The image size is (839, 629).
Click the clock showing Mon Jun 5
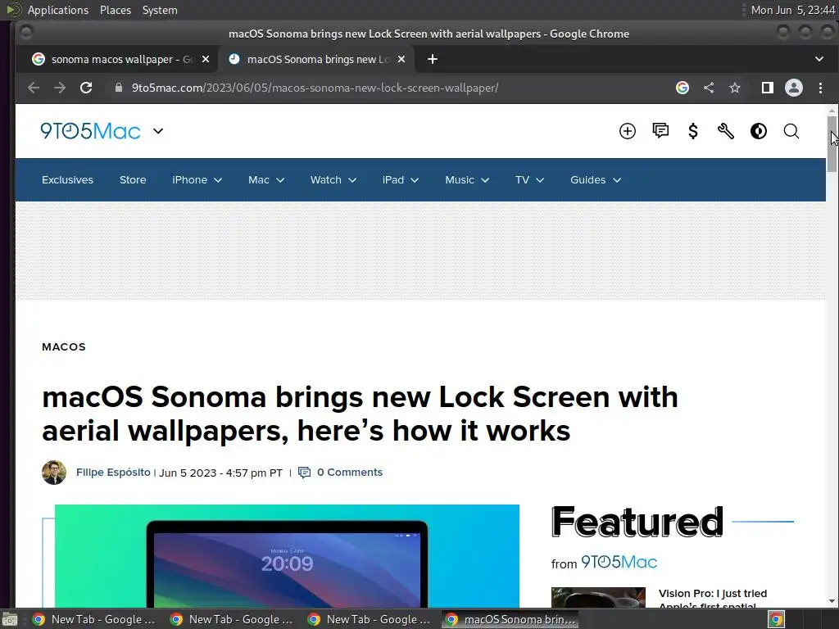[x=792, y=10]
